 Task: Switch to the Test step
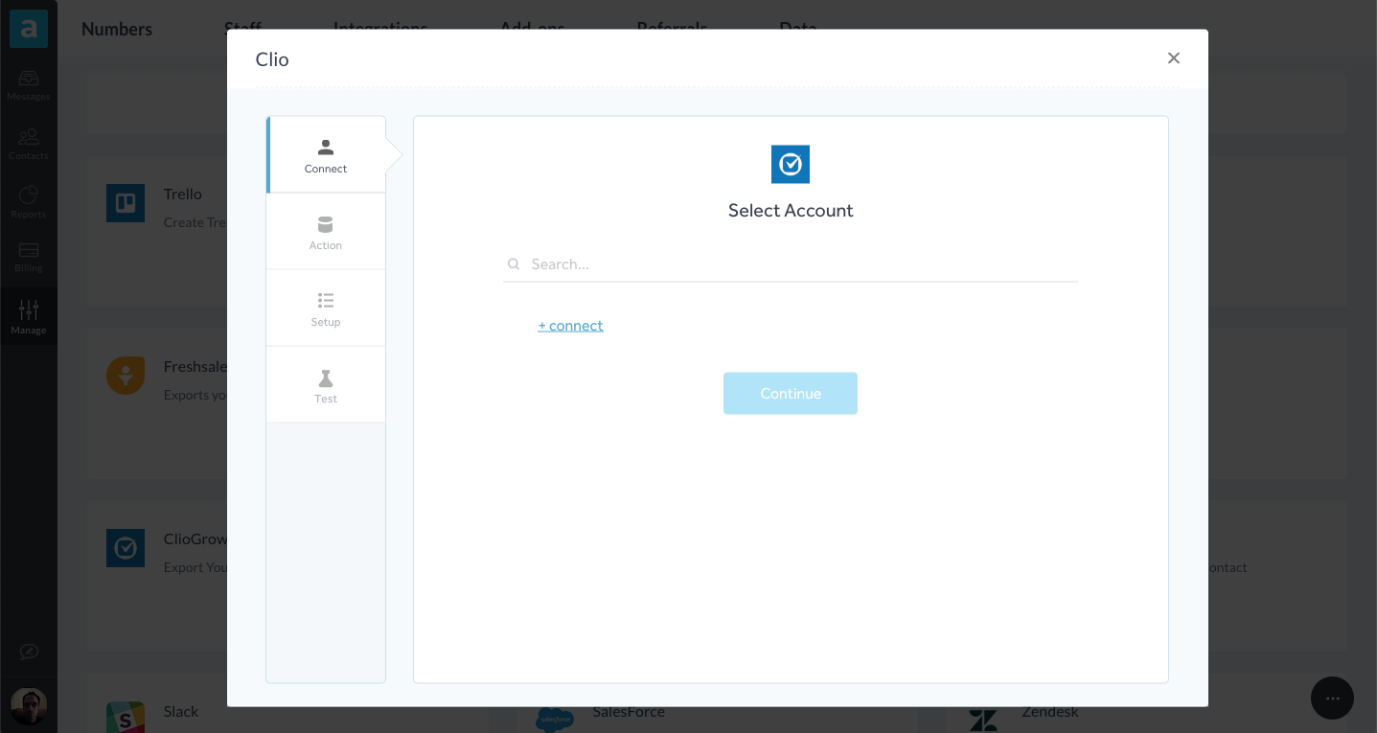click(326, 385)
